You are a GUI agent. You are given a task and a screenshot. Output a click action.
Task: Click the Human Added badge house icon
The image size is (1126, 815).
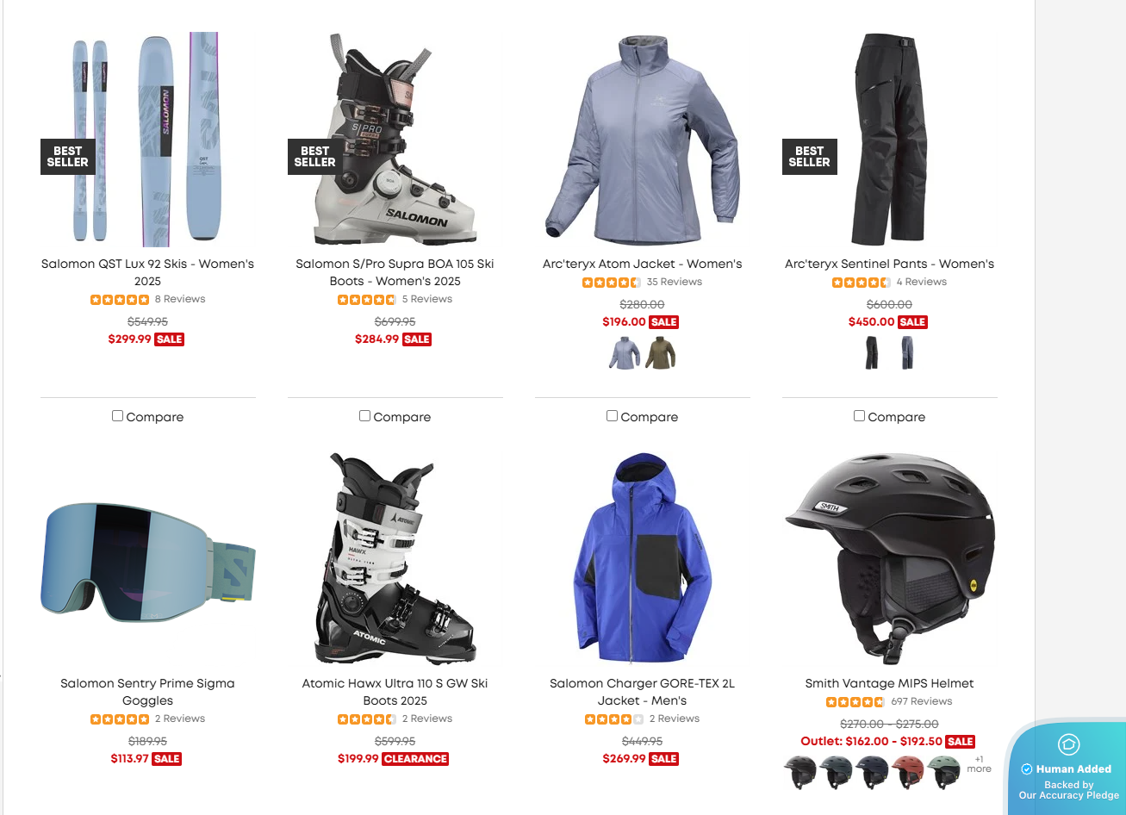pyautogui.click(x=1068, y=744)
